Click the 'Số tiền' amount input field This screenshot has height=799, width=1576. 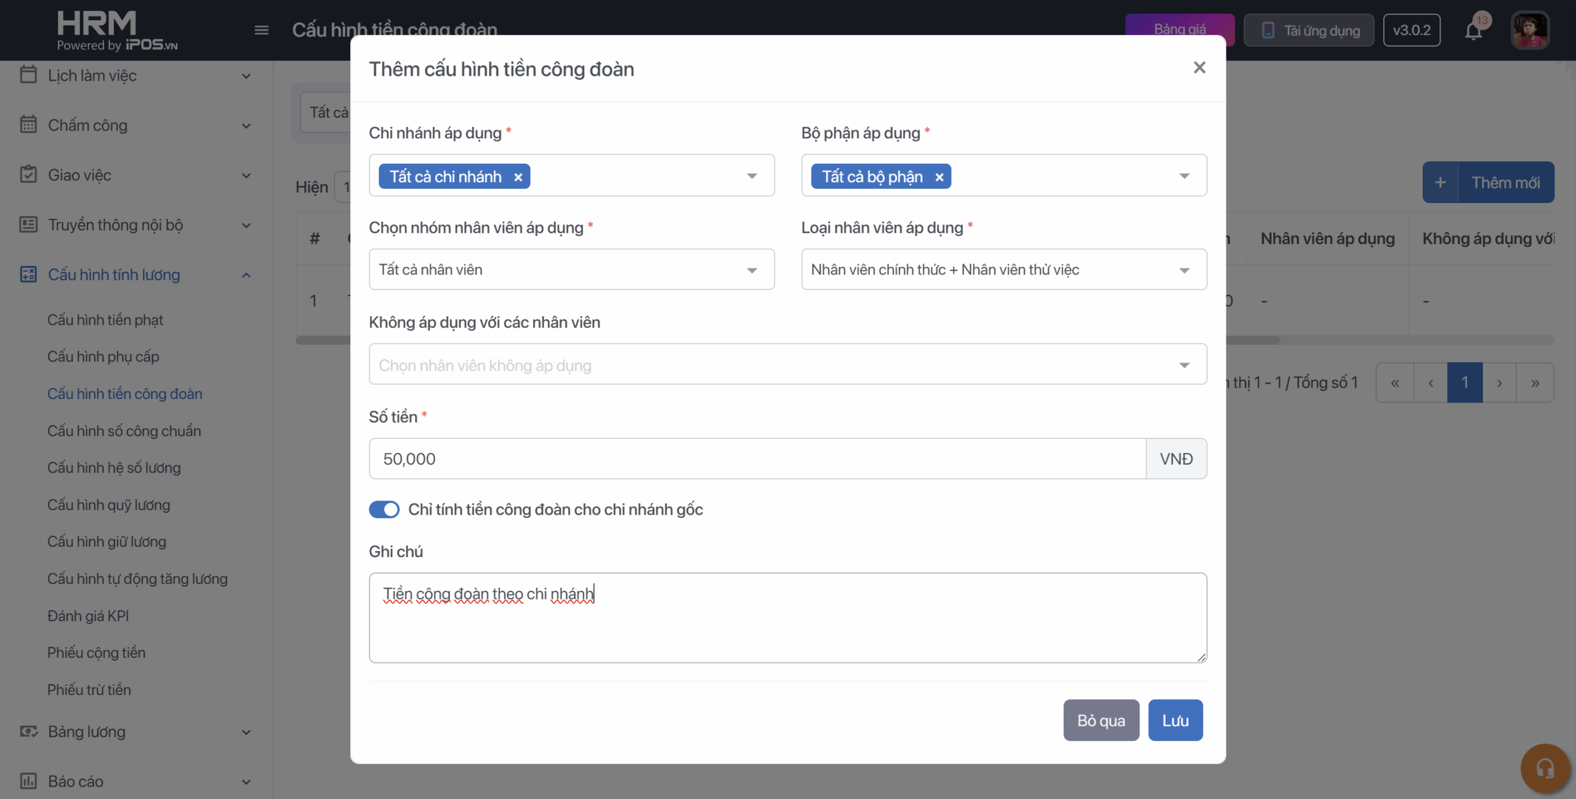(x=757, y=459)
